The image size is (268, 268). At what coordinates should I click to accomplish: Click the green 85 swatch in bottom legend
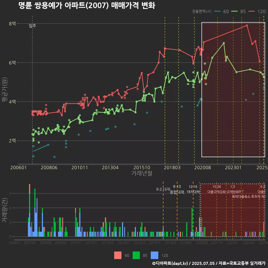coord(136,255)
